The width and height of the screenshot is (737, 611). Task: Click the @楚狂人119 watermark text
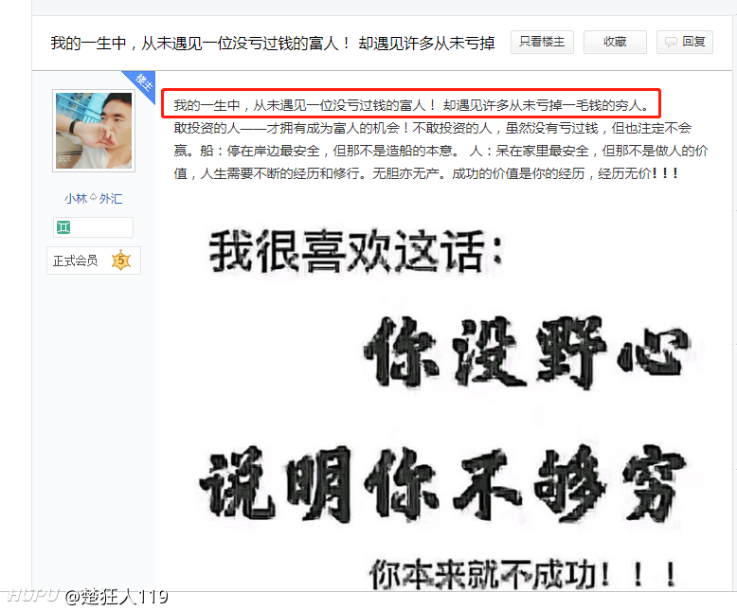(117, 597)
